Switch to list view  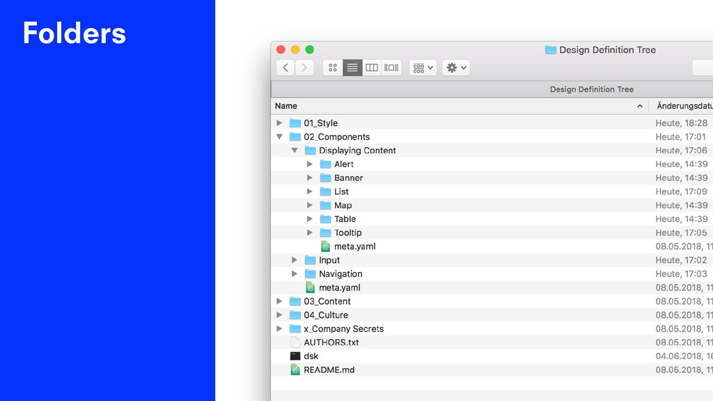(x=352, y=68)
